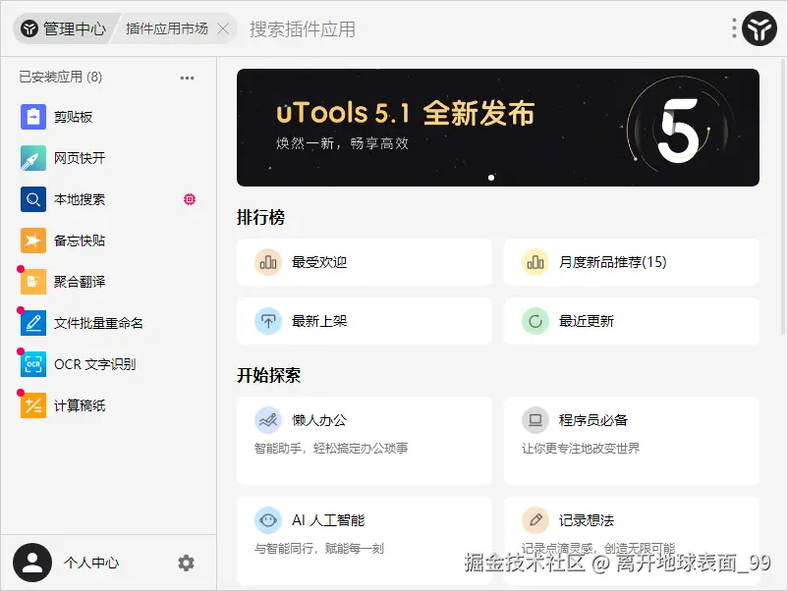The height and width of the screenshot is (591, 788).
Task: Click the 懒人办公 title text
Action: [319, 420]
